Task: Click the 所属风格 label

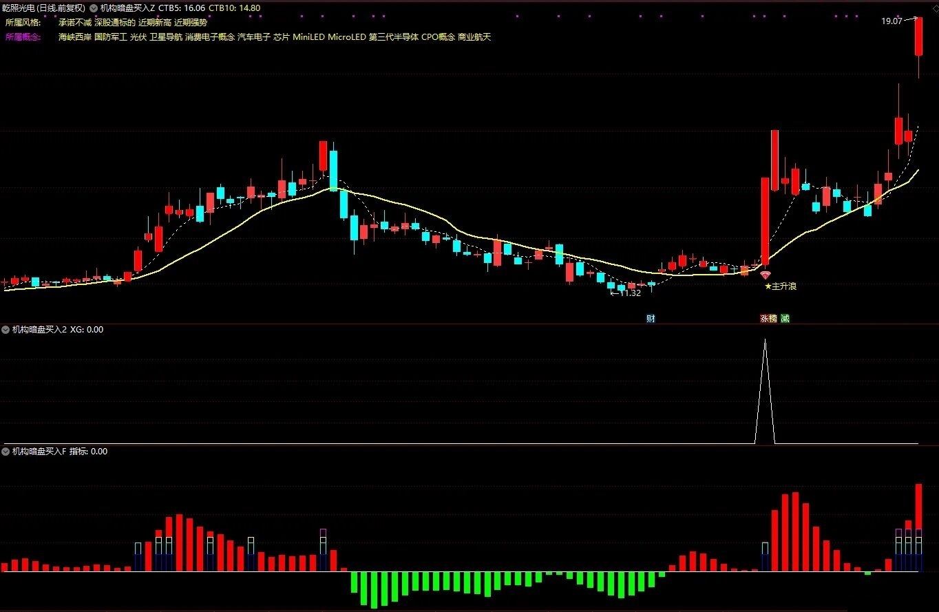Action: click(23, 23)
